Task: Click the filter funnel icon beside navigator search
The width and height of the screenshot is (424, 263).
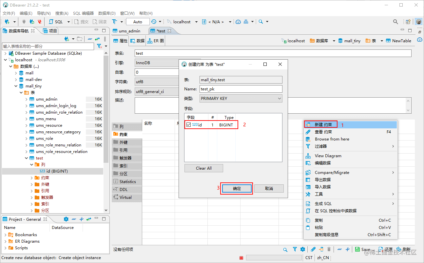Action: tap(100, 47)
